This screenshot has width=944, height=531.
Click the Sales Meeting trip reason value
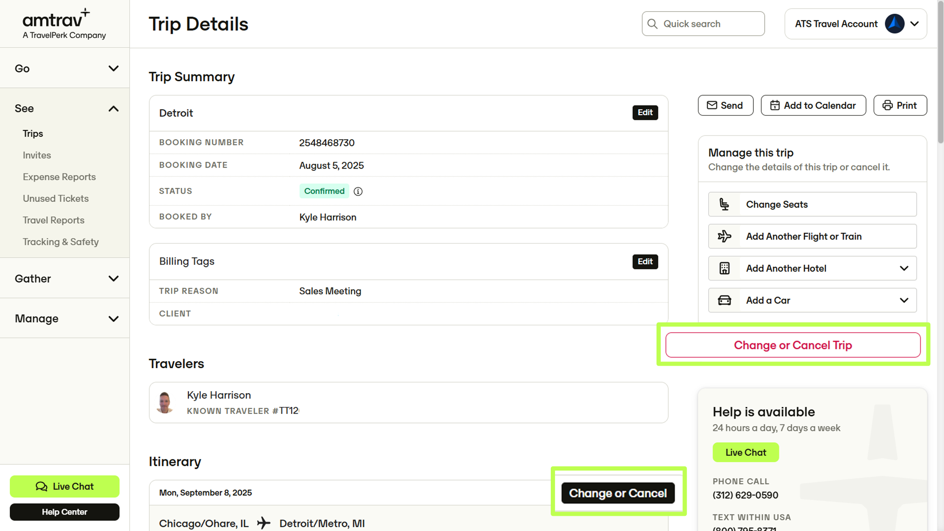pyautogui.click(x=330, y=291)
